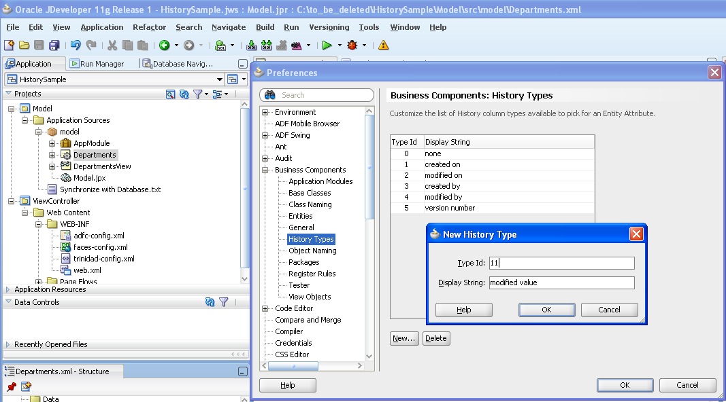Open the filter funnel in Data Controls panel
The image size is (726, 402).
pyautogui.click(x=223, y=302)
